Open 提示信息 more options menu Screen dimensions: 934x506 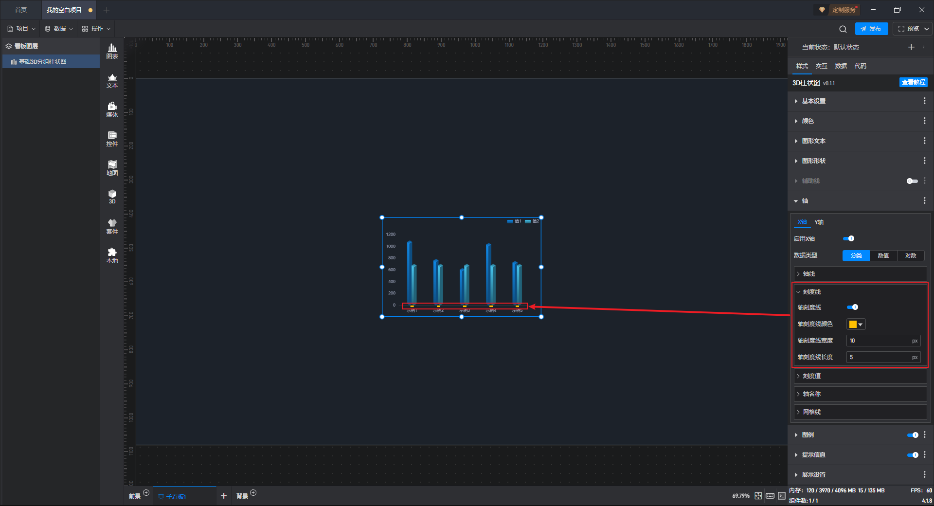(x=924, y=454)
